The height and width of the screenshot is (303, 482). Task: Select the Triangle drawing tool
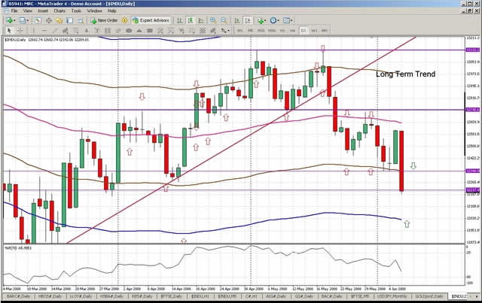(139, 30)
